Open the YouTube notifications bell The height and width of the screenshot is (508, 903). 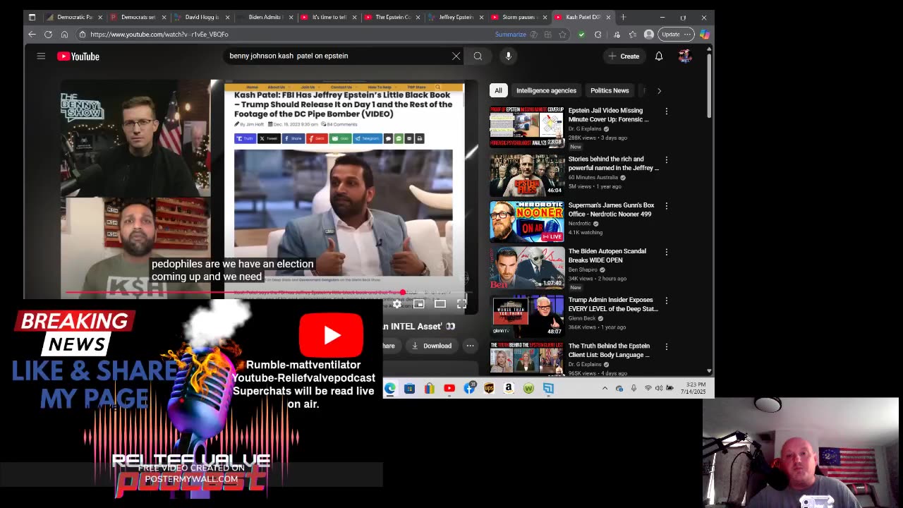tap(658, 56)
